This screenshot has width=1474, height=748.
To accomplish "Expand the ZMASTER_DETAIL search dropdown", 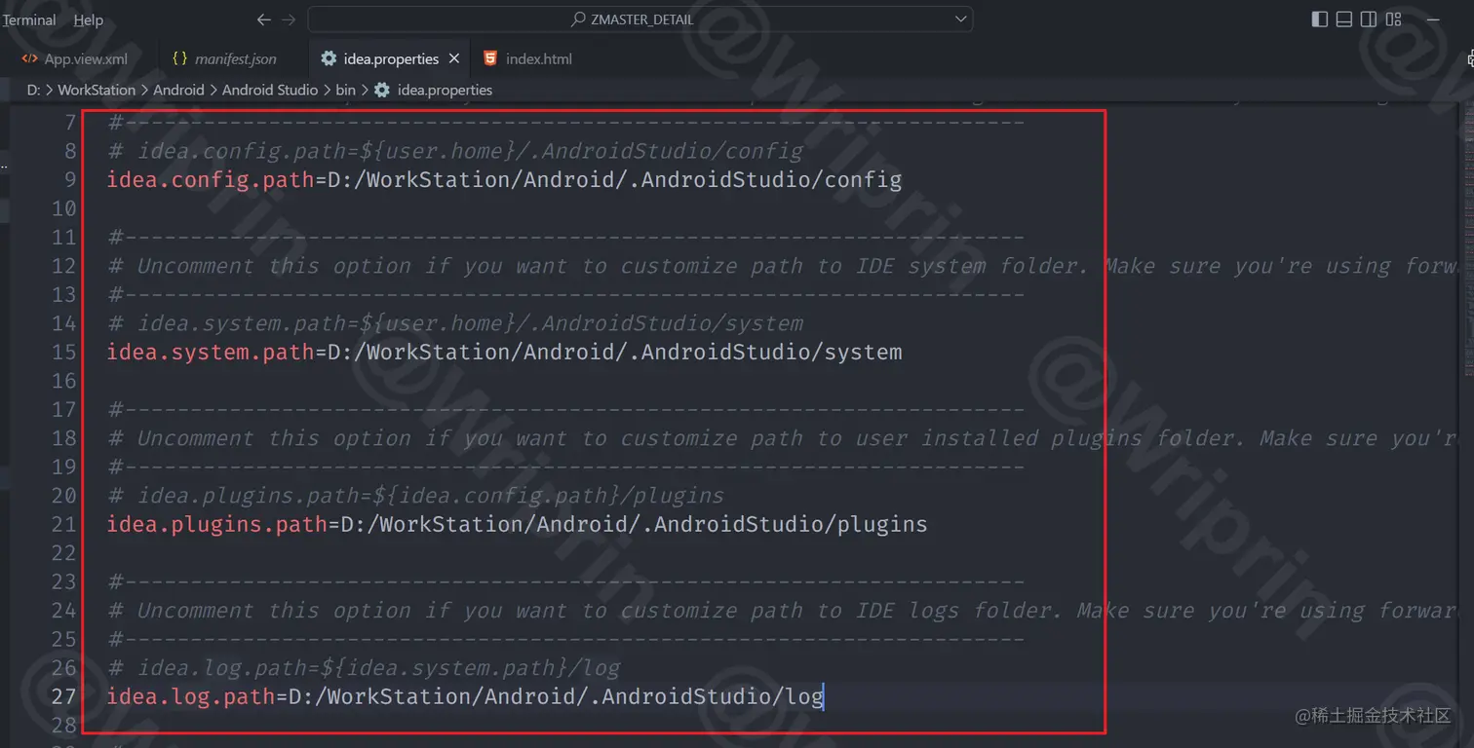I will [960, 19].
